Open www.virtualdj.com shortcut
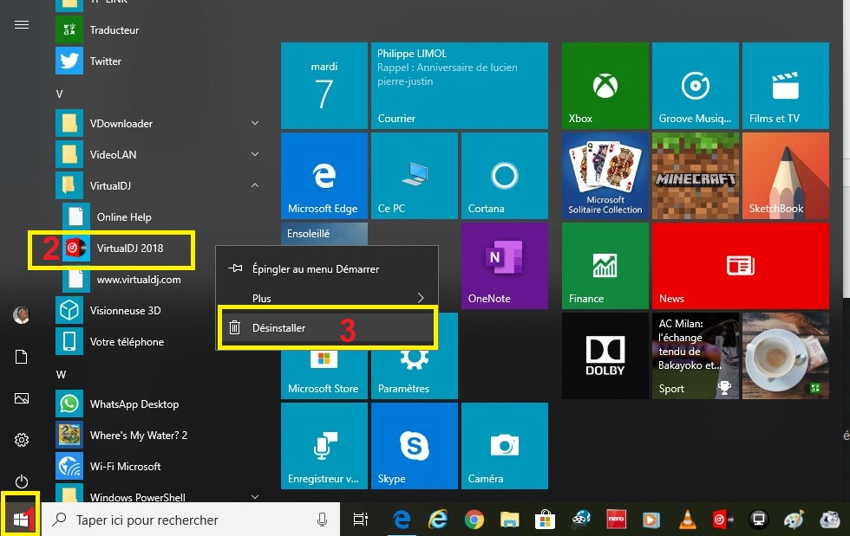Viewport: 850px width, 536px height. pos(138,280)
